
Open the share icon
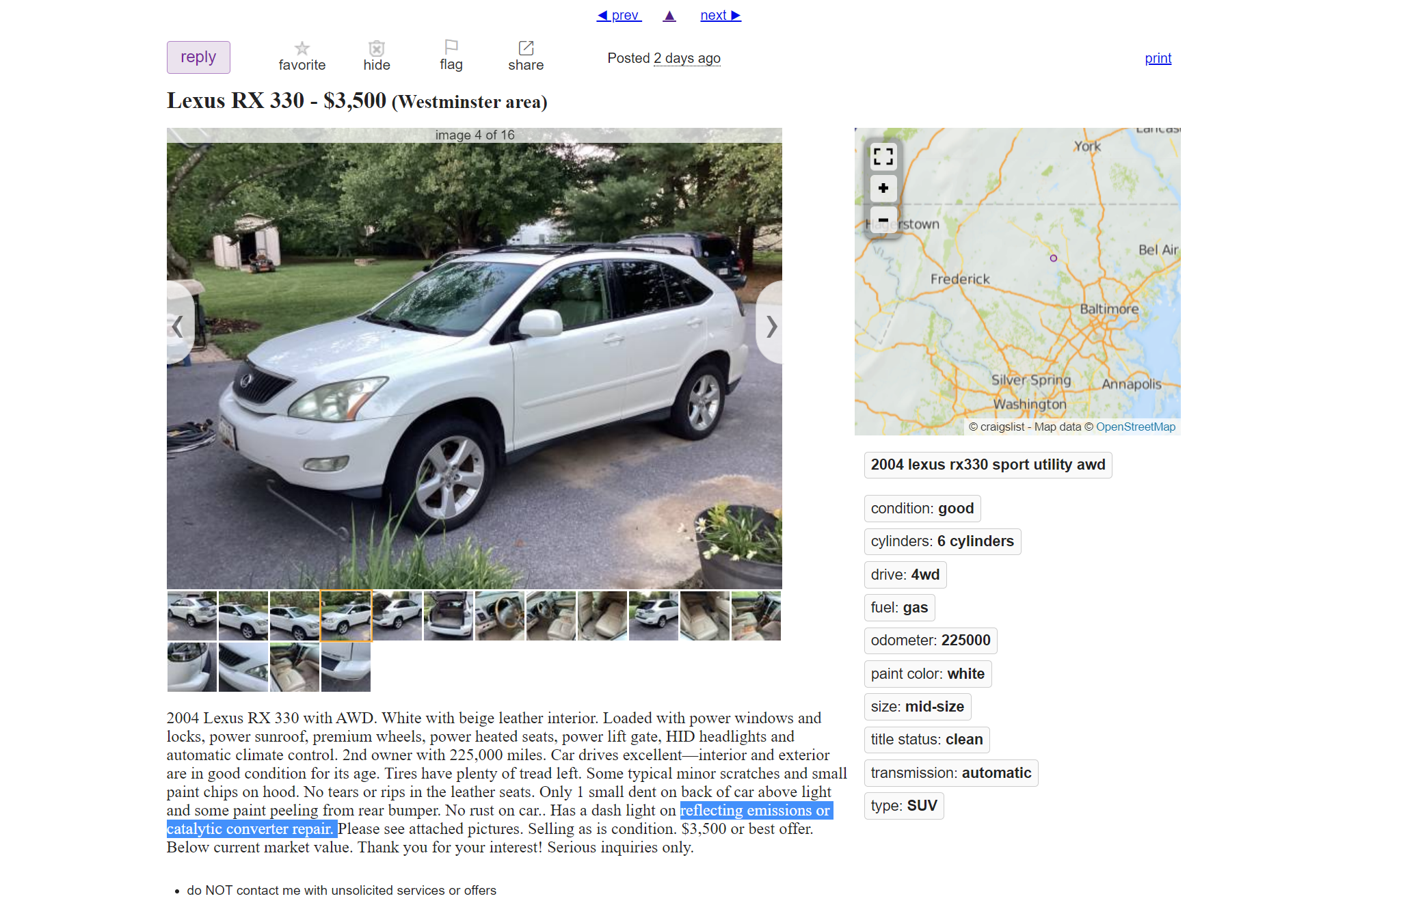[x=526, y=48]
